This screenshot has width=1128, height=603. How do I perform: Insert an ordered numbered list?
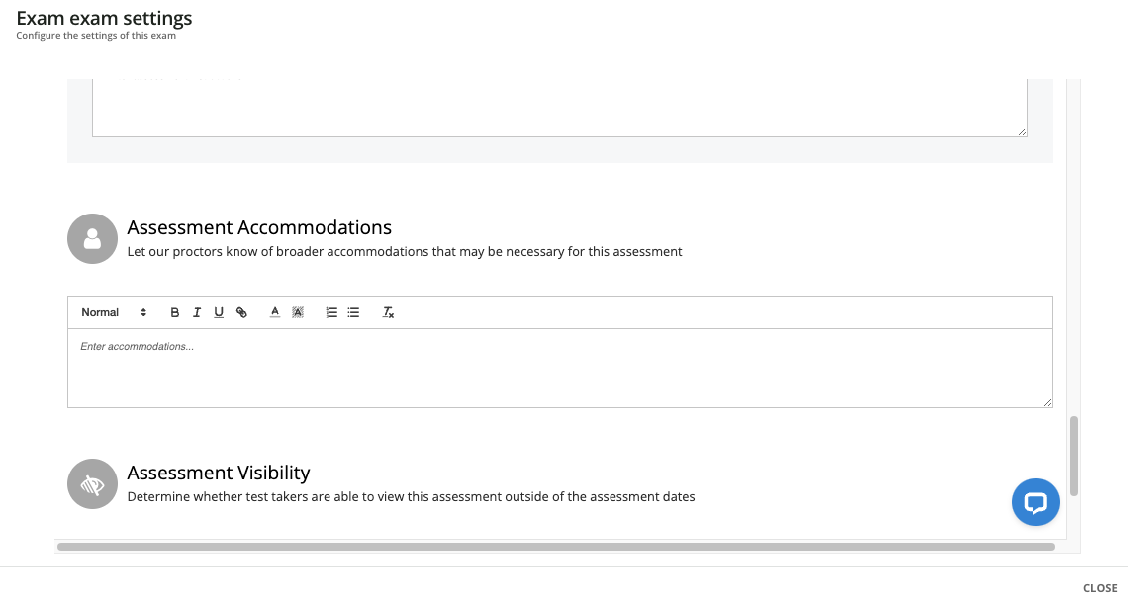coord(330,312)
